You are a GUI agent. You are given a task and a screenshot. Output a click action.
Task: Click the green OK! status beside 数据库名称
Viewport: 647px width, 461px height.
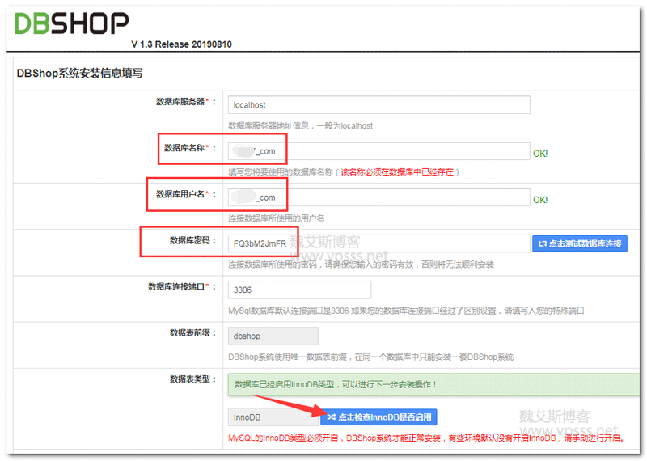click(x=540, y=153)
